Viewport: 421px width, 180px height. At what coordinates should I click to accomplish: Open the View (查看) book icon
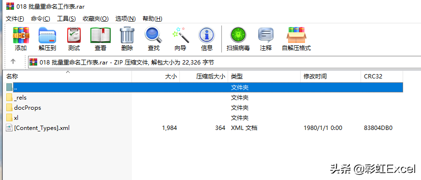point(101,35)
